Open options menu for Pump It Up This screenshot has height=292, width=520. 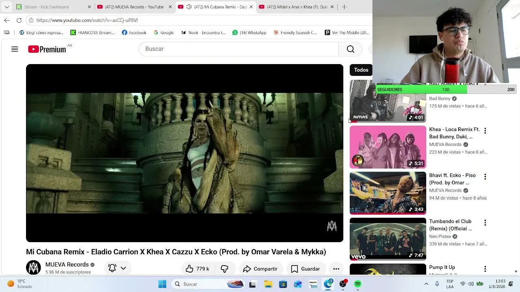click(x=485, y=269)
